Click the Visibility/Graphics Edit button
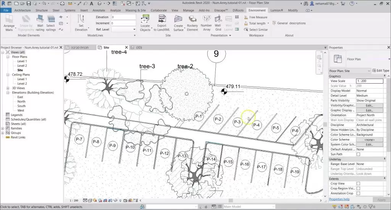The width and height of the screenshot is (391, 210). click(x=369, y=105)
